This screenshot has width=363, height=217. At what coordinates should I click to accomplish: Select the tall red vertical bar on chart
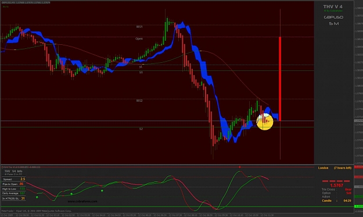coord(280,79)
